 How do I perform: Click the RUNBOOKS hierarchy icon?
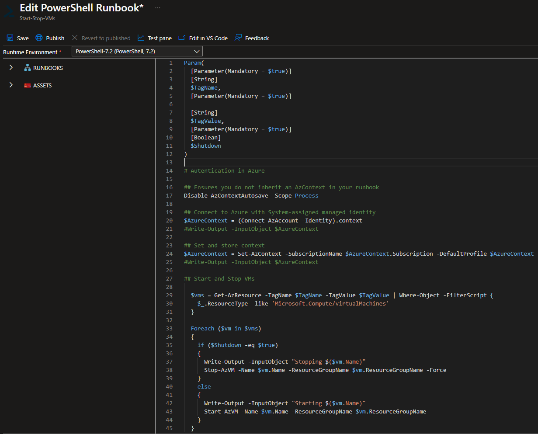click(28, 68)
